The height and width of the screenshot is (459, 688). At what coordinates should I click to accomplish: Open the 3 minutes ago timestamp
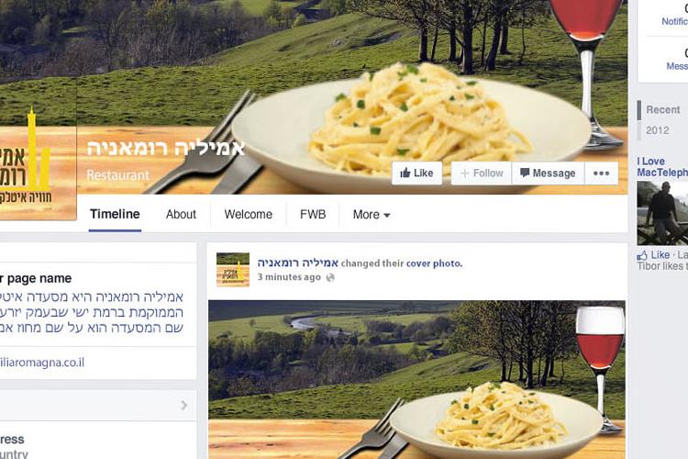(289, 277)
